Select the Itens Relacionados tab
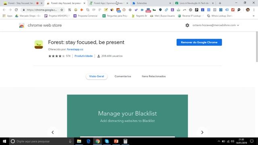 (154, 76)
